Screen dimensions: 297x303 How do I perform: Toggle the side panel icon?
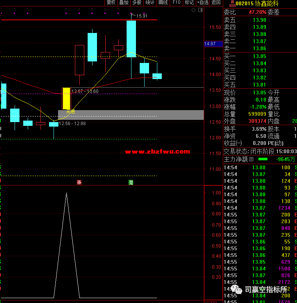200,10
